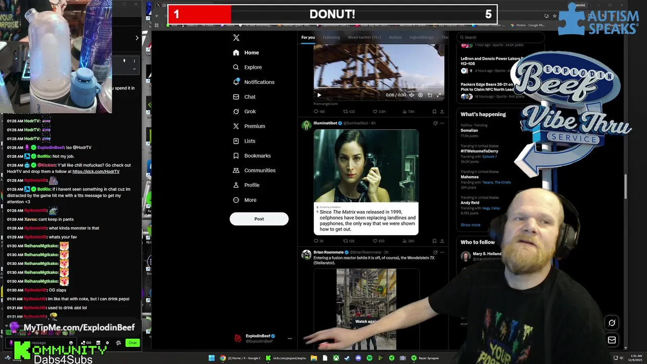
Task: Reply to the angel.com video post (185)
Action: tap(319, 112)
